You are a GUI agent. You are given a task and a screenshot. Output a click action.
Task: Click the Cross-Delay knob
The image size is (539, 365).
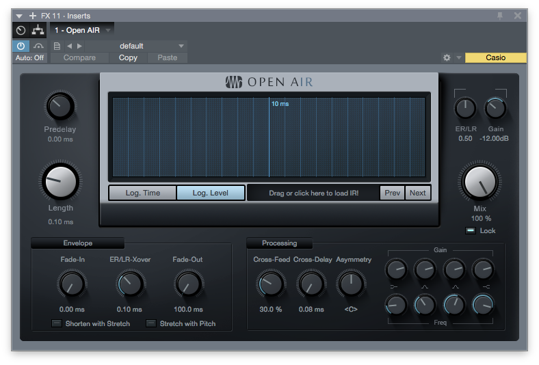tap(311, 284)
